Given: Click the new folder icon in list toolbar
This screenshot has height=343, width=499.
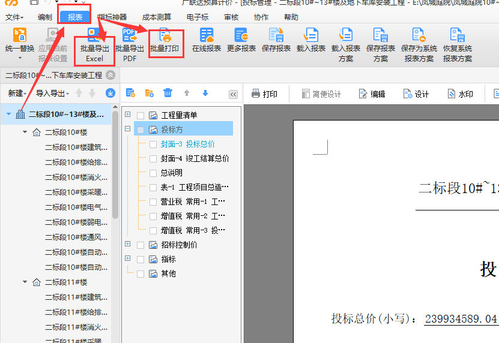Looking at the screenshot, I should point(150,93).
